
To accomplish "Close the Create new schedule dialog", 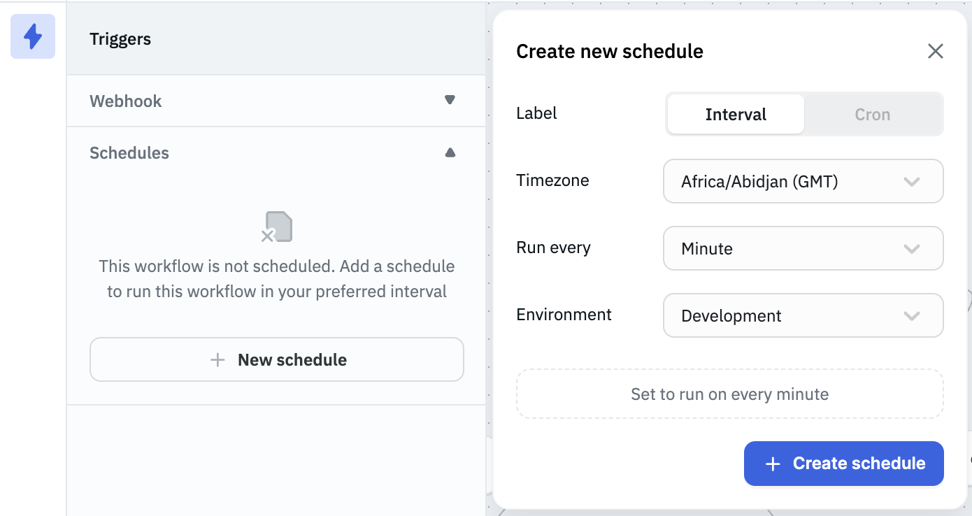I will 935,51.
